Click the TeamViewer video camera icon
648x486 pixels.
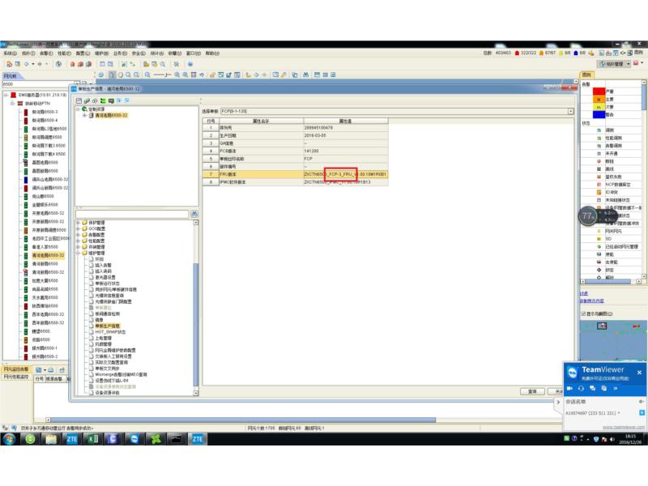point(570,388)
